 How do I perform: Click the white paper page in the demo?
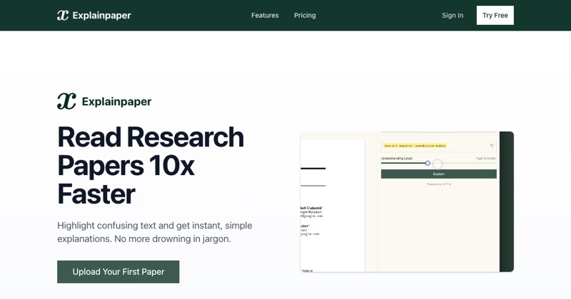click(333, 205)
